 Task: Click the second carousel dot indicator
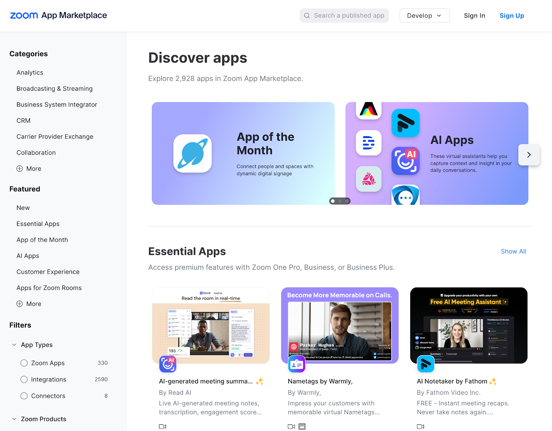click(x=340, y=201)
